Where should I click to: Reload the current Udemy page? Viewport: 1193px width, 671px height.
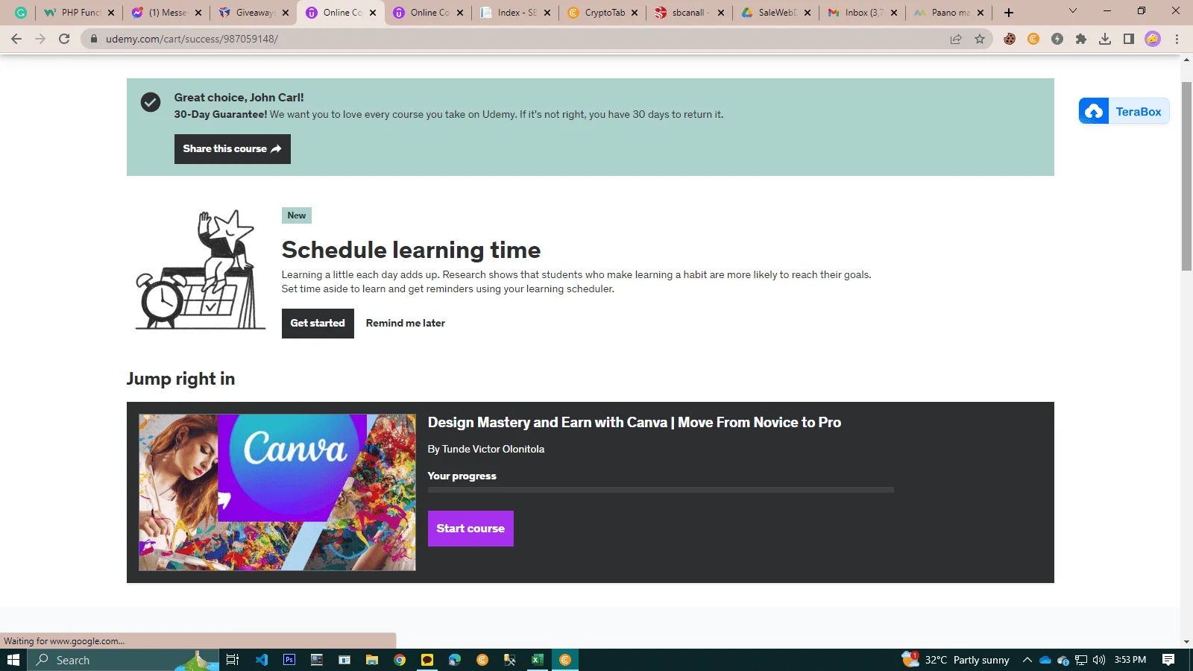point(64,39)
